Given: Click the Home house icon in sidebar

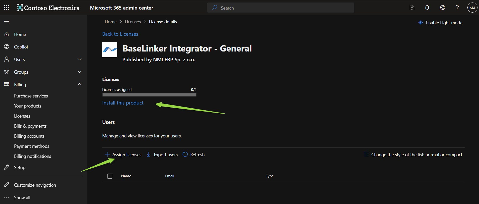Looking at the screenshot, I should click(7, 34).
